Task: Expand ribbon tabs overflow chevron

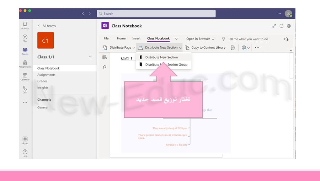Action: pyautogui.click(x=176, y=39)
